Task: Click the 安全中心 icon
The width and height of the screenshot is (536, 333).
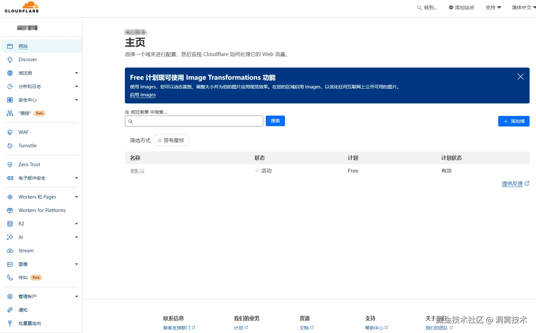Action: tap(10, 100)
